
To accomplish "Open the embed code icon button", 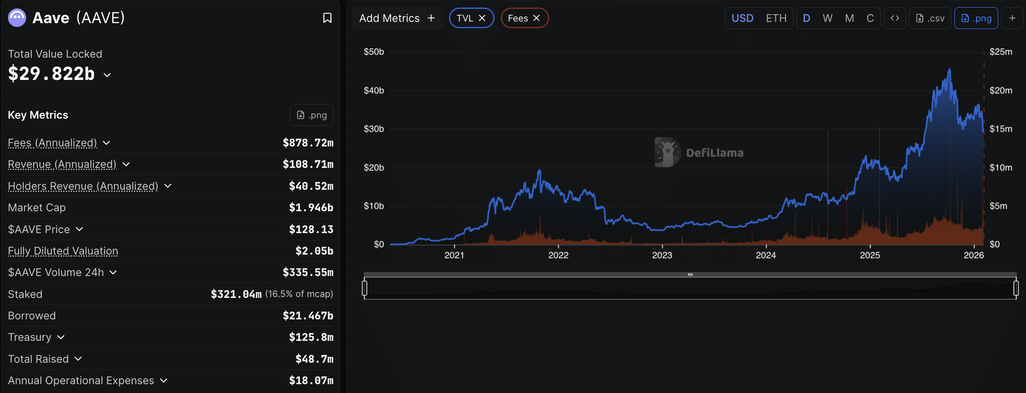I will coord(895,18).
